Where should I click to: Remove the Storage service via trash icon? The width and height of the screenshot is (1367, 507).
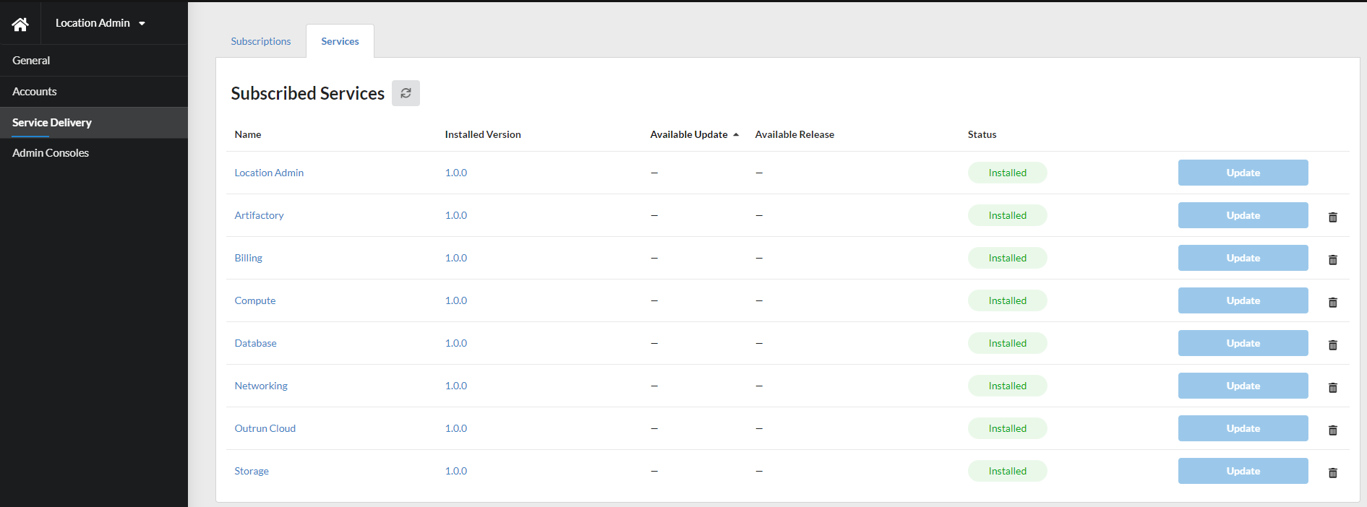tap(1332, 472)
